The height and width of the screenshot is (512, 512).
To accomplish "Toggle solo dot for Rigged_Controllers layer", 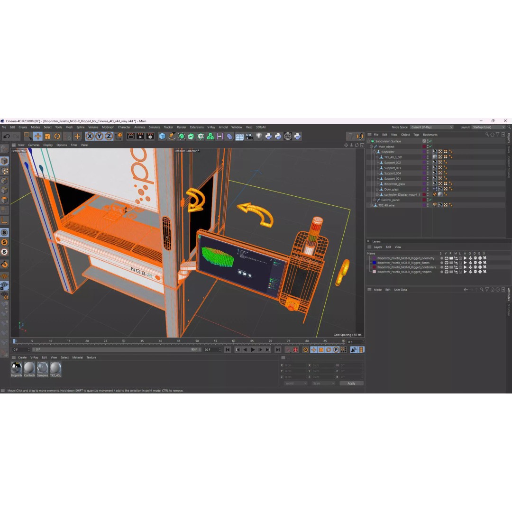I will (441, 267).
